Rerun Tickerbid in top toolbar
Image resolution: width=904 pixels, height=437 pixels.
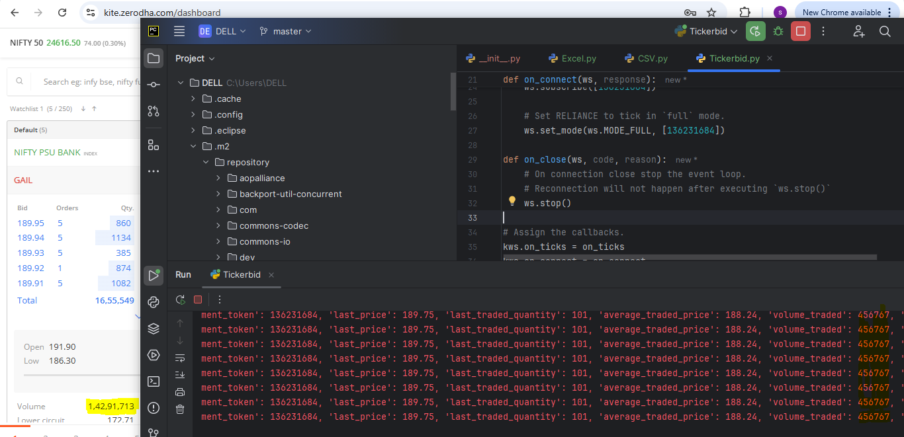tap(755, 31)
